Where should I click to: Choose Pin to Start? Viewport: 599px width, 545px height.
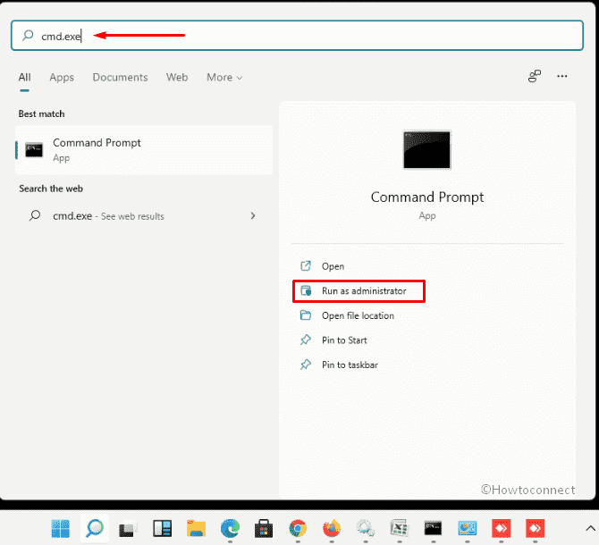(344, 340)
